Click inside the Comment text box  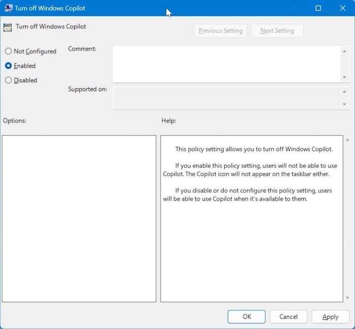[227, 64]
